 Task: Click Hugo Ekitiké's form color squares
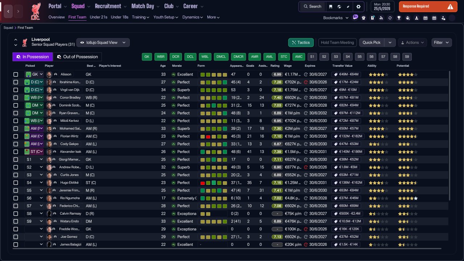[x=214, y=183]
